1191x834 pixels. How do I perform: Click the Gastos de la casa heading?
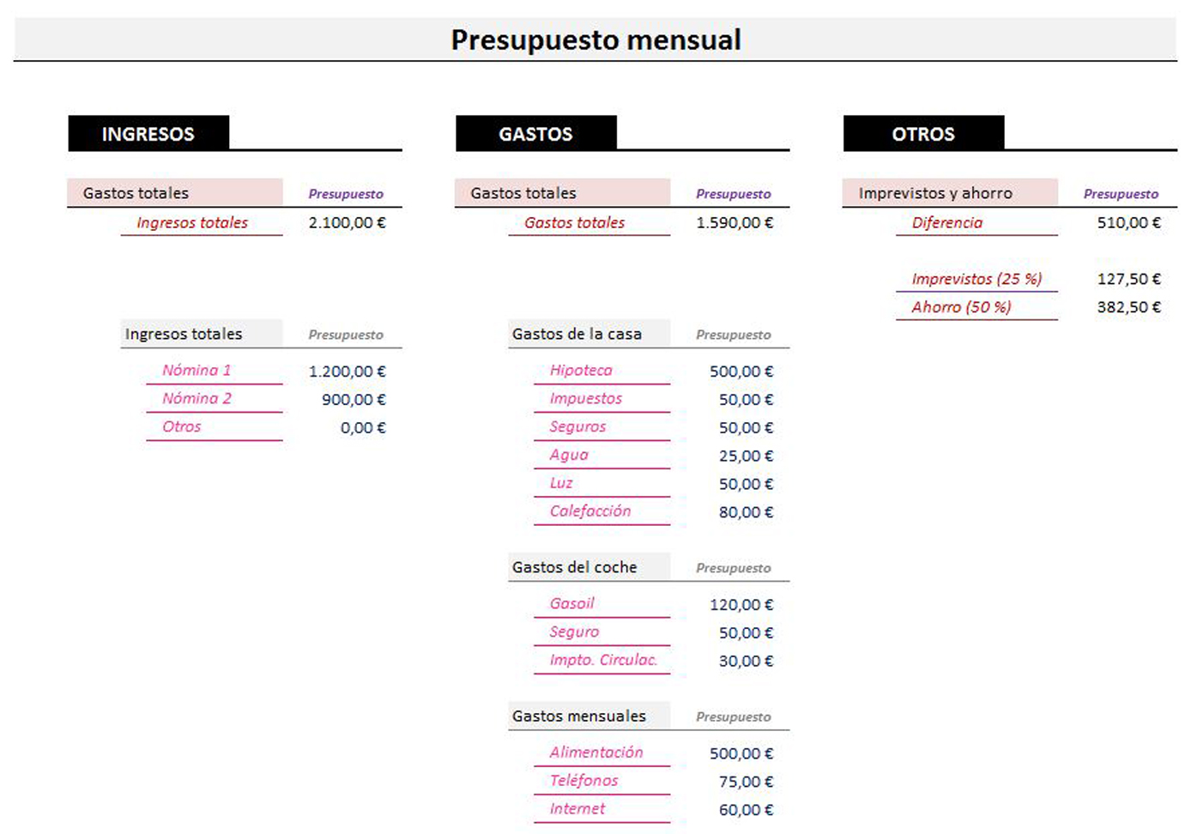(x=577, y=334)
